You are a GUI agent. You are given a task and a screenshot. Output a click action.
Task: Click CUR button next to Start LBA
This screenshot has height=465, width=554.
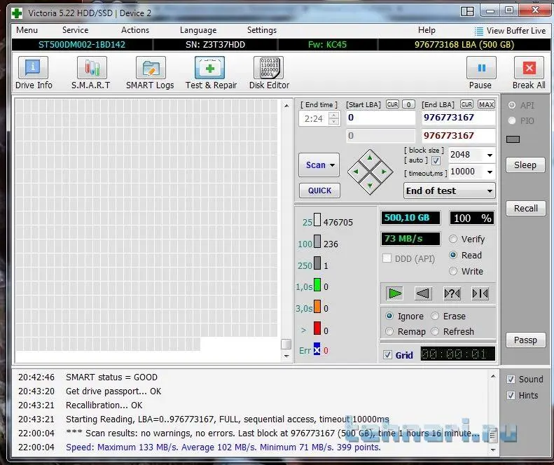392,104
